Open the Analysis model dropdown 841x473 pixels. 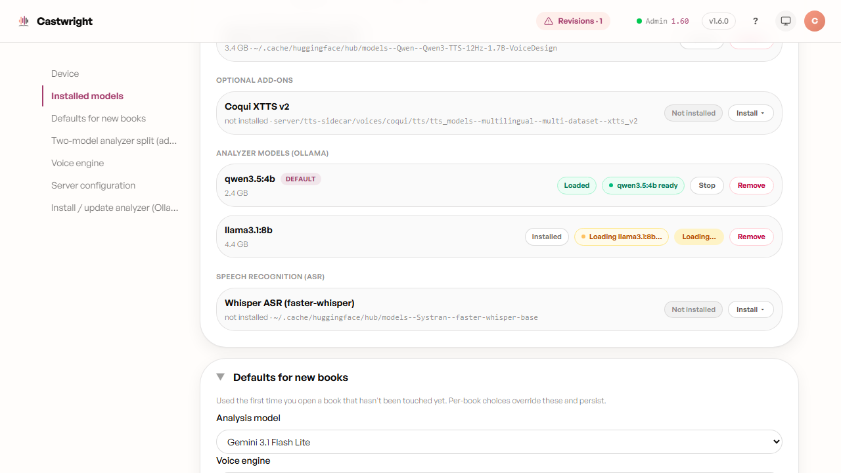(x=499, y=442)
